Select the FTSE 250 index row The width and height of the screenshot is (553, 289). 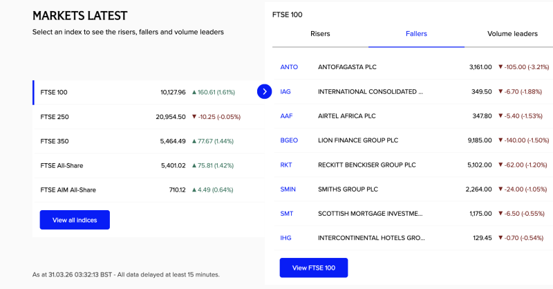click(x=149, y=117)
